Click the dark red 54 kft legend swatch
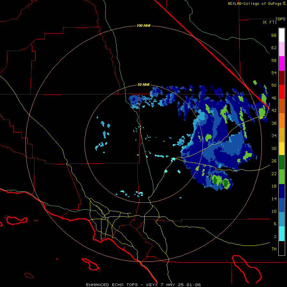 (282, 78)
